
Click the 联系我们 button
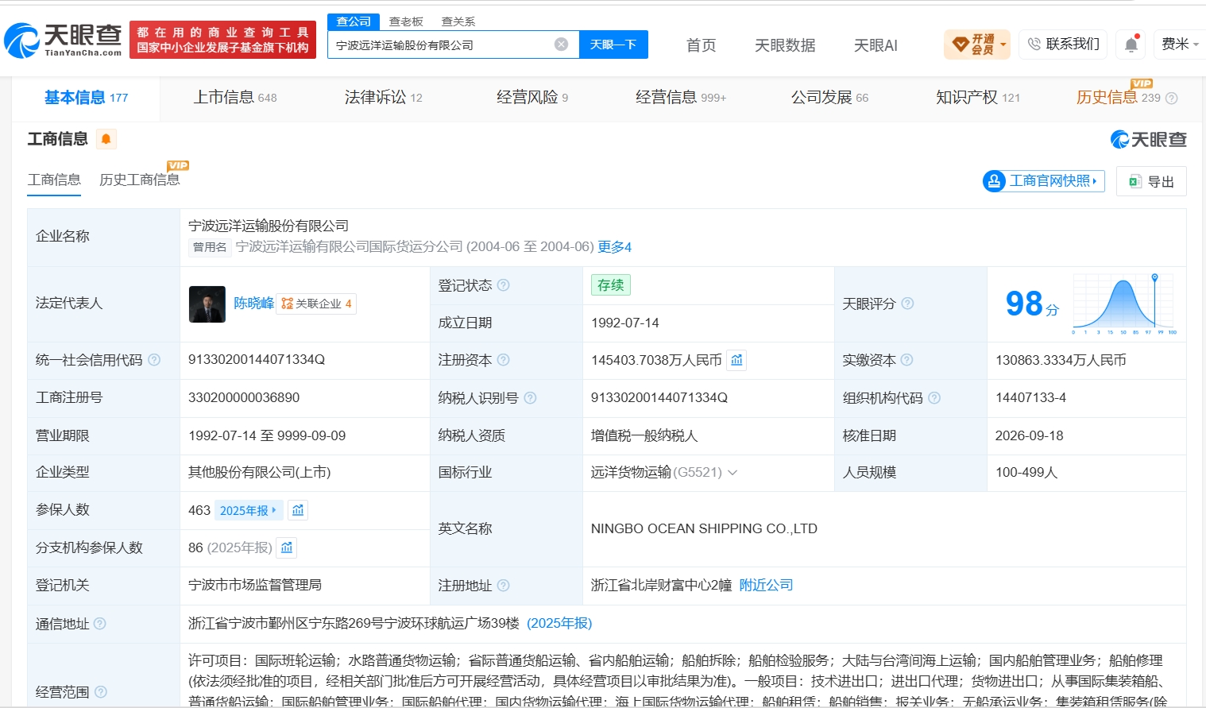(1063, 44)
